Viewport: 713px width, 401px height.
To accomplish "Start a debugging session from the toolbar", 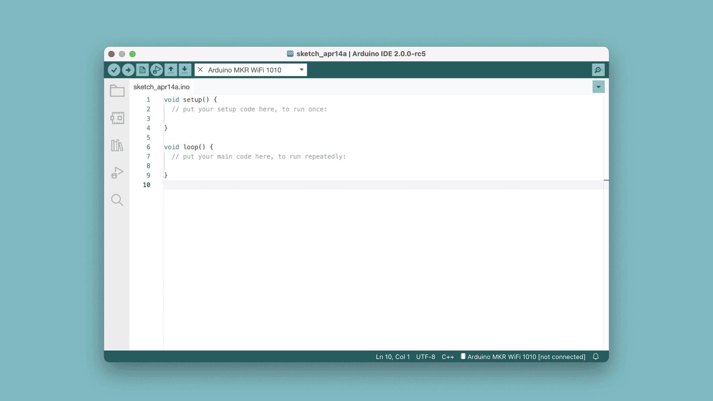I will click(156, 70).
